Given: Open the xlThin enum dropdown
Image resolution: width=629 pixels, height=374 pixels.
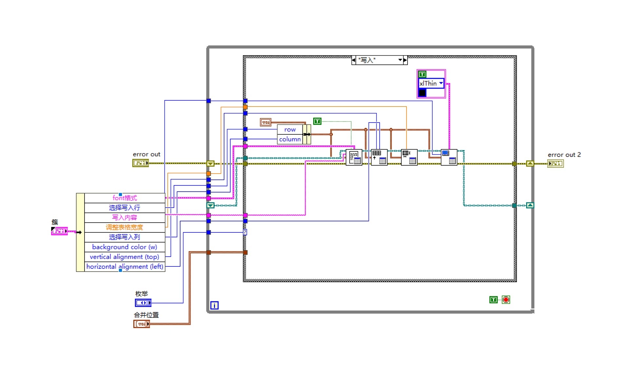Looking at the screenshot, I should pyautogui.click(x=441, y=83).
